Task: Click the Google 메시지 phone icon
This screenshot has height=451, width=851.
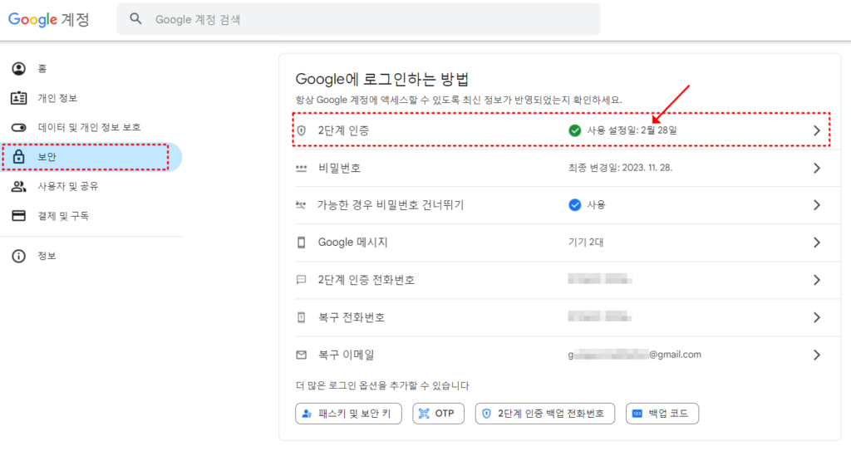Action: tap(301, 243)
